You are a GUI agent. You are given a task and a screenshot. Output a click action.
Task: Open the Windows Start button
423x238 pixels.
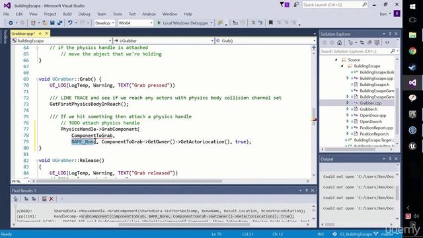tap(412, 7)
